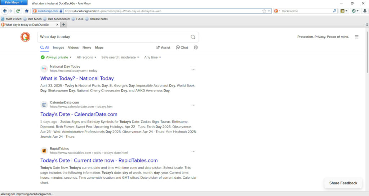The image size is (369, 196).
Task: Click the search magnifier in DuckDuckGo box
Action: point(193,37)
